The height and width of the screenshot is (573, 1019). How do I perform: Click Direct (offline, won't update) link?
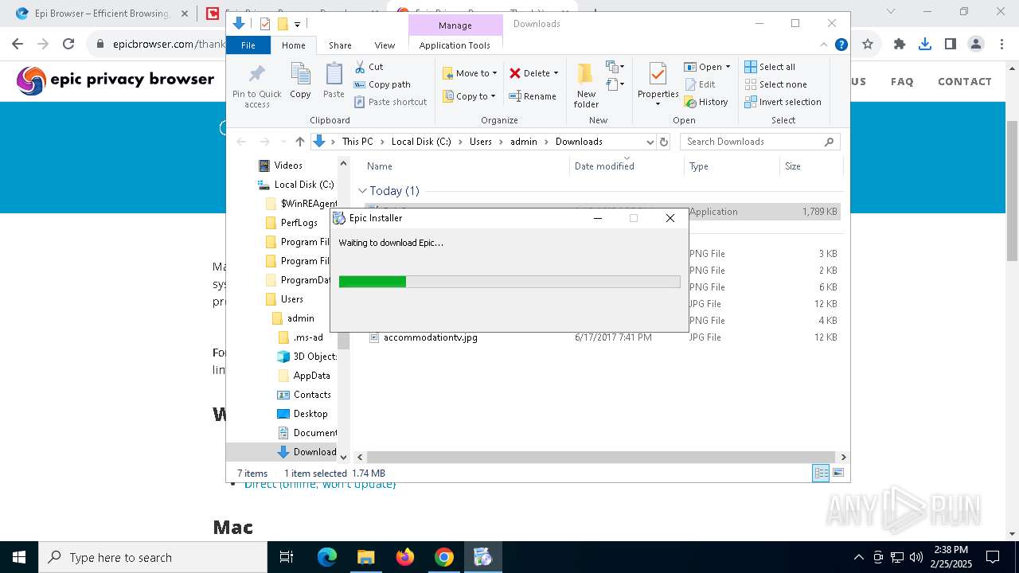coord(320,484)
